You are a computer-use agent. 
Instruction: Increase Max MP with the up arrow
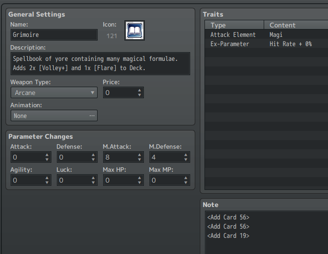tap(186, 178)
